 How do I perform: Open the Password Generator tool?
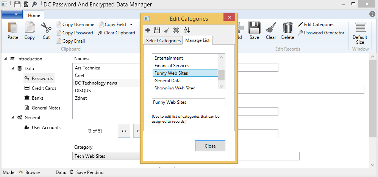pyautogui.click(x=321, y=33)
